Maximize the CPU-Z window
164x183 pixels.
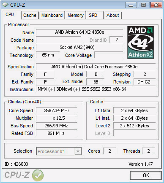click(143, 5)
